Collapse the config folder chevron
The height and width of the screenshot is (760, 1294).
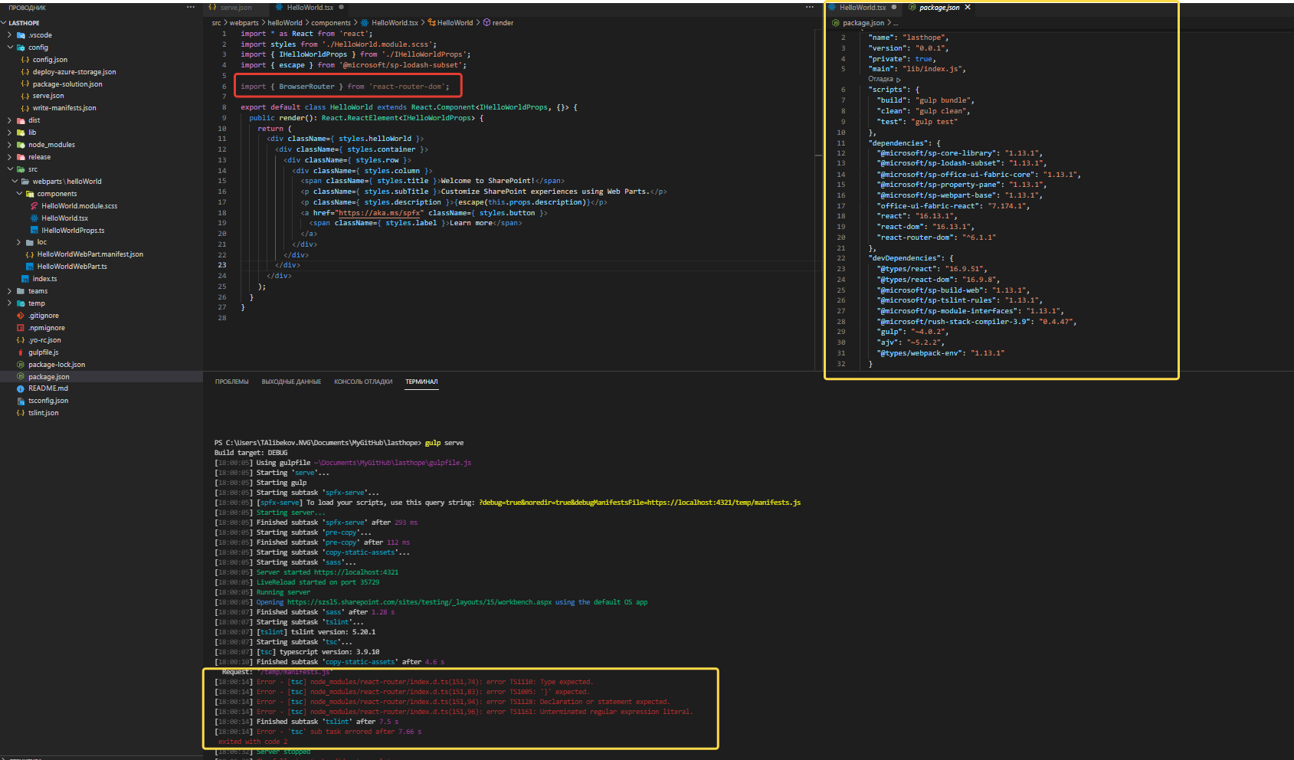tap(9, 47)
